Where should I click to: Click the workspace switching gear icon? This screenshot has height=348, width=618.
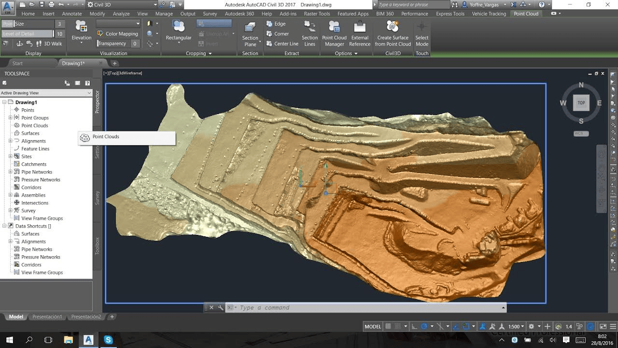(532, 326)
